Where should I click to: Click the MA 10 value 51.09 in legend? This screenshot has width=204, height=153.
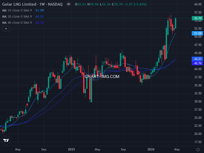(x=40, y=10)
